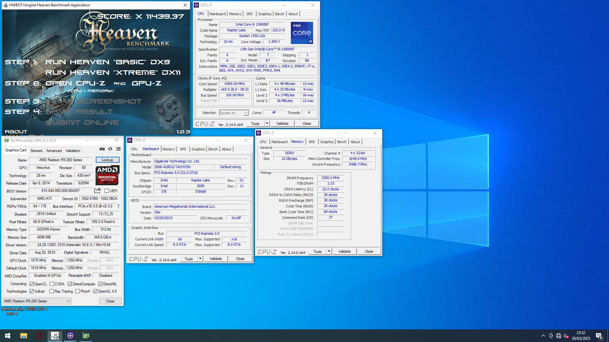
Task: Click tray icon left of network globe
Action: [551, 336]
